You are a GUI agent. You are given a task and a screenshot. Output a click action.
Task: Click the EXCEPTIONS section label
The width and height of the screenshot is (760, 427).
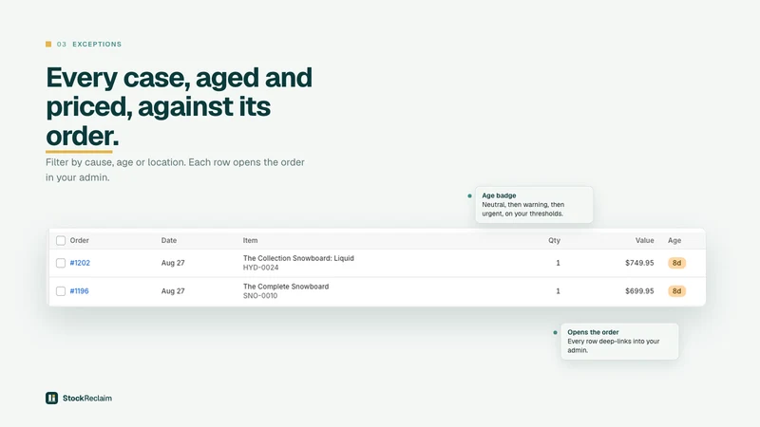tap(97, 44)
